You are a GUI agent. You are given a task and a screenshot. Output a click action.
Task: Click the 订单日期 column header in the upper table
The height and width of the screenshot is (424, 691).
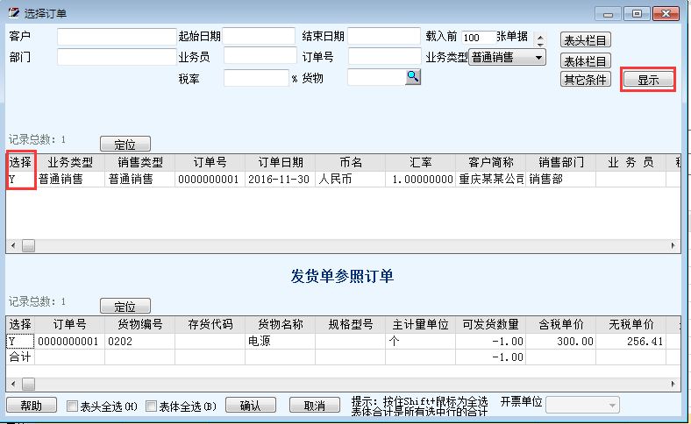coord(281,163)
